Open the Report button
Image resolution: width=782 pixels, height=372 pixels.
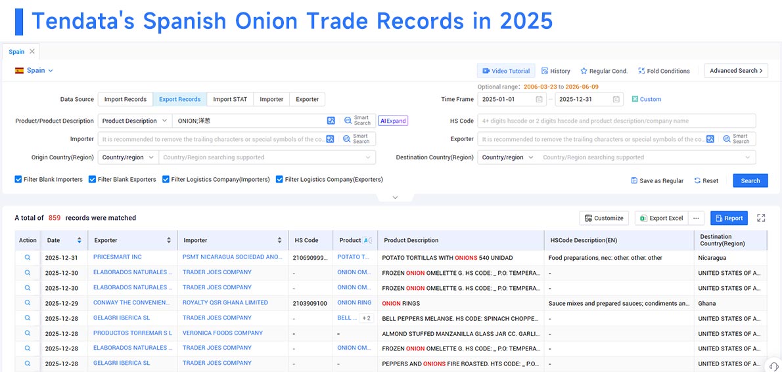(x=729, y=218)
